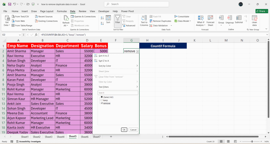270x144 pixels.
Task: Select cell Countif Formula header
Action: 163,46
